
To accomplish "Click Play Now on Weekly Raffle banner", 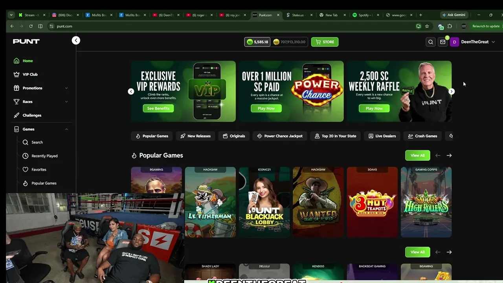I will pos(374,108).
